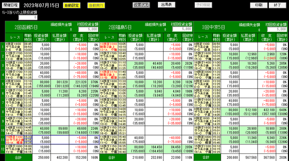The image size is (289, 161).
Task: Click the 印刷 print button
Action: 259,5
